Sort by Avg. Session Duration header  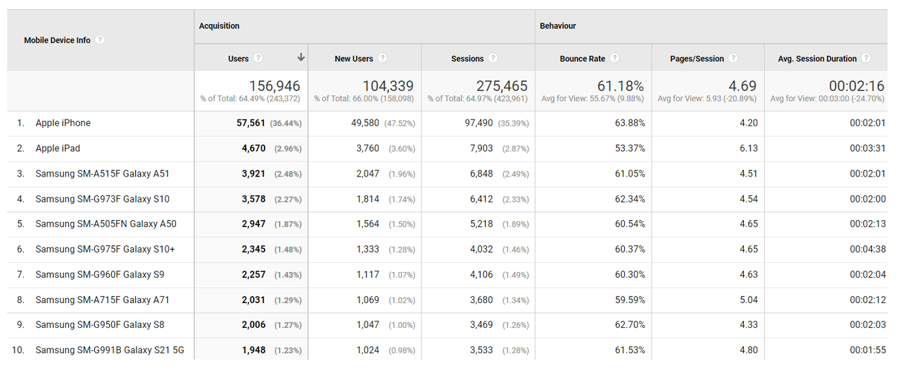pyautogui.click(x=817, y=58)
